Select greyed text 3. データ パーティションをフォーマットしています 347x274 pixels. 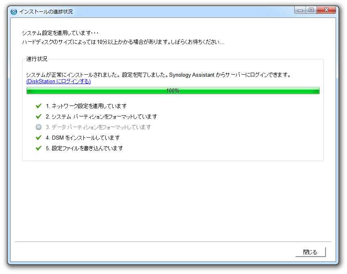(98, 127)
